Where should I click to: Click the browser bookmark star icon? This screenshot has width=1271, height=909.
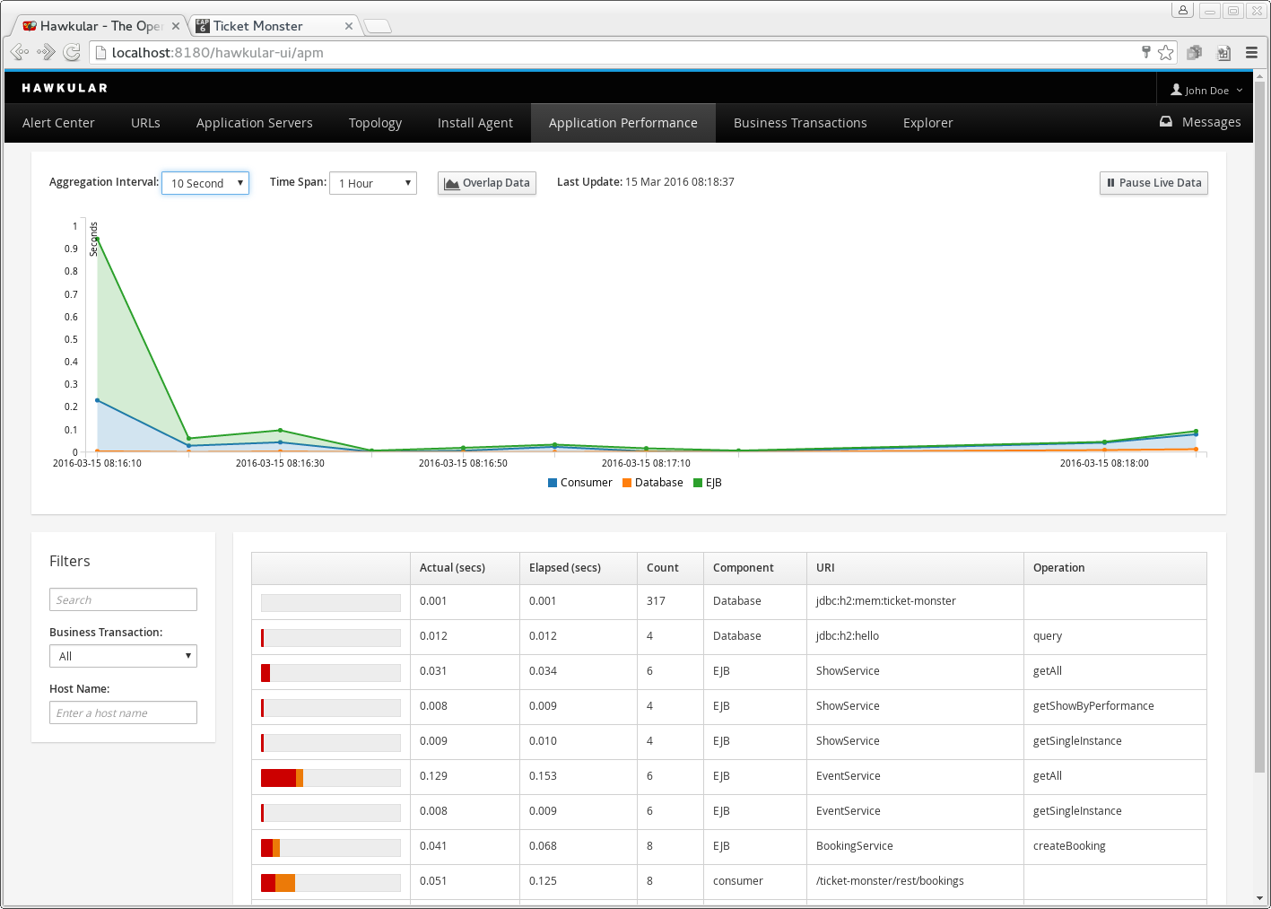(x=1165, y=53)
